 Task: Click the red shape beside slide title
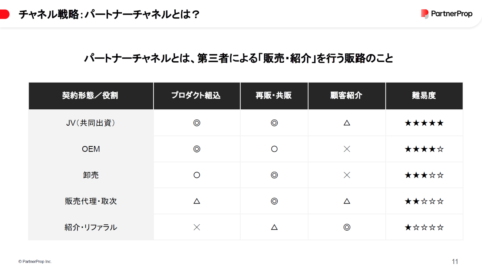pos(4,14)
